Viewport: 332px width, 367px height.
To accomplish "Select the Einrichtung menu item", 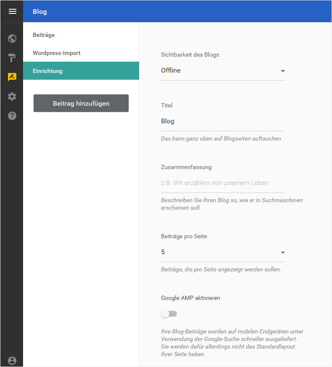I will click(81, 71).
